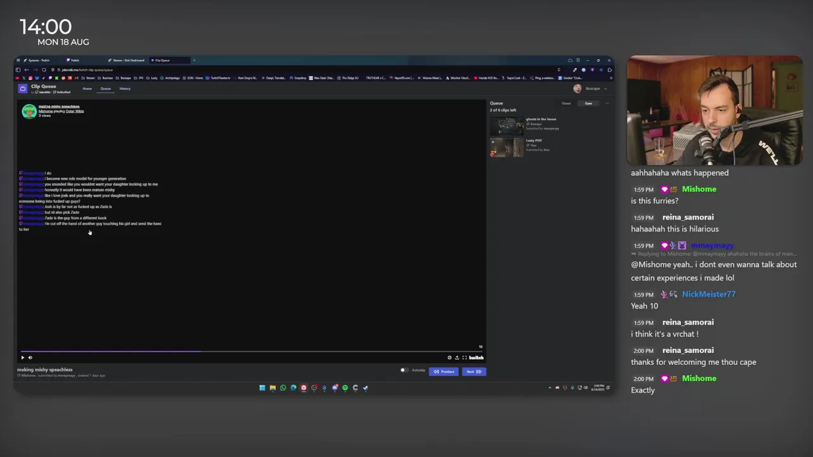
Task: Open the Archipelago bookmark
Action: [170, 78]
